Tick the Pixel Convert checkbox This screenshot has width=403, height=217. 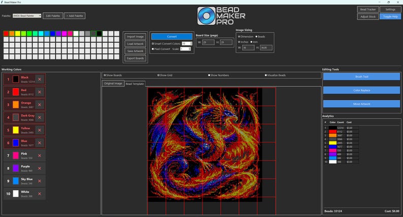click(x=153, y=49)
